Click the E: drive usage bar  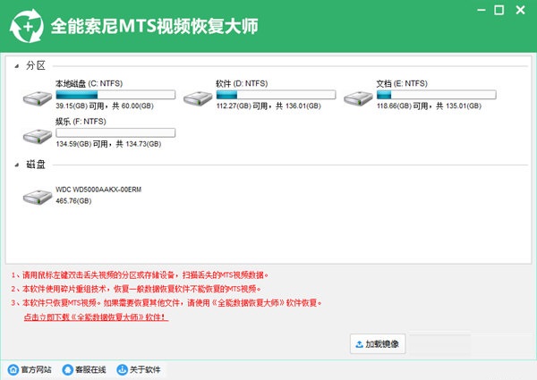click(x=436, y=95)
